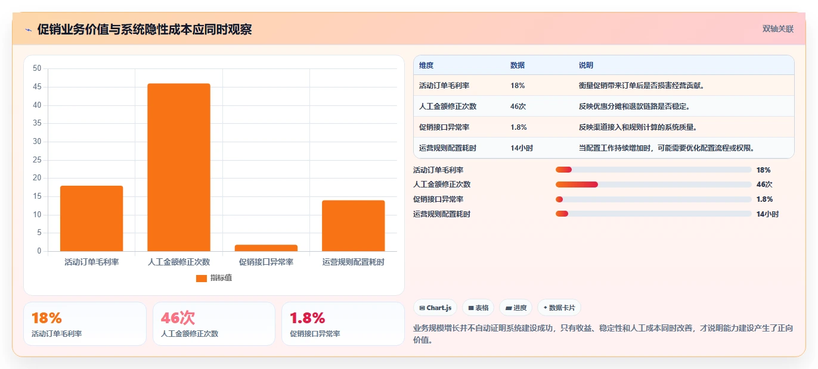Viewport: 818px width, 369px height.
Task: Toggle the 指标值 legend swatch
Action: (x=202, y=279)
